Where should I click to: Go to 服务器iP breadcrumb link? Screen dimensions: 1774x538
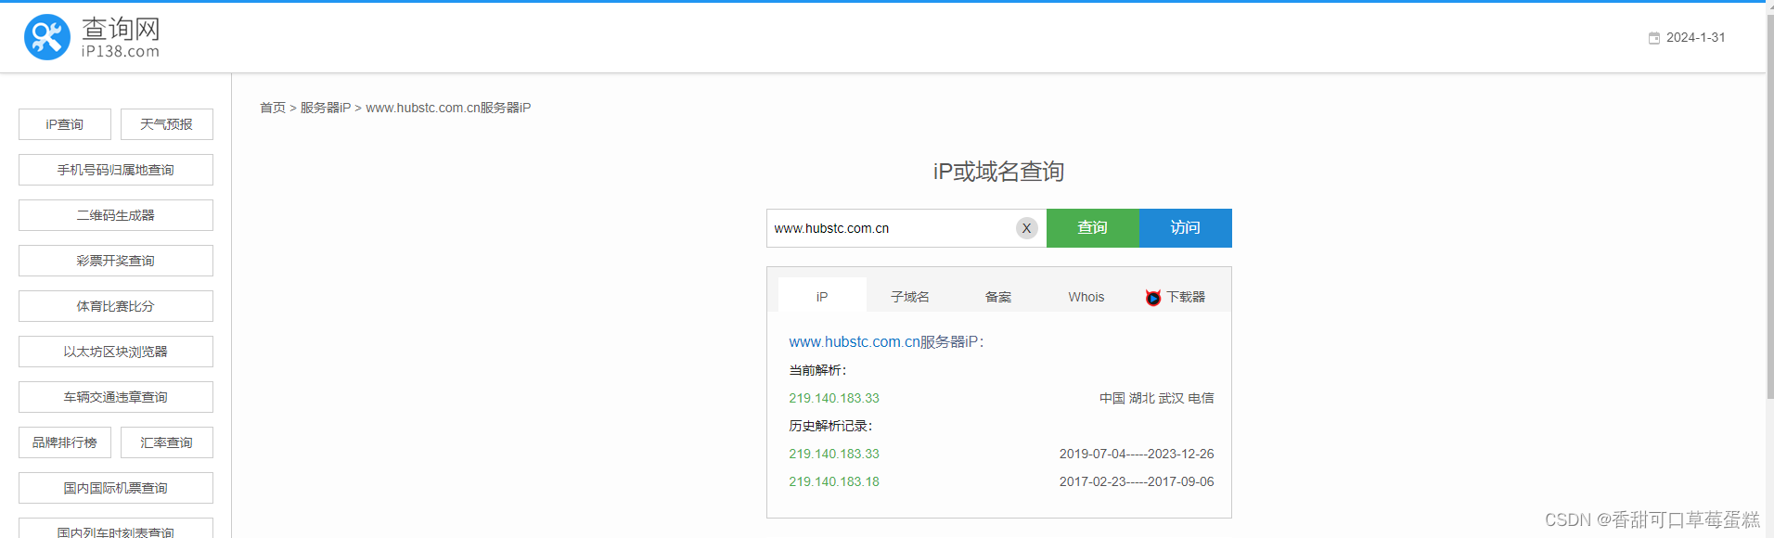coord(326,108)
